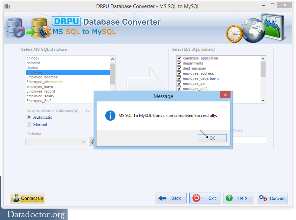Click the blue information icon in Message dialog
The image size is (296, 220).
click(110, 116)
